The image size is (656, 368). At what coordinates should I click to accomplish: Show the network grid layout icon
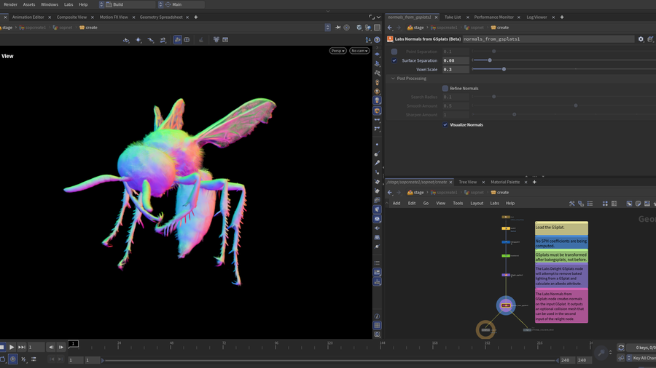click(x=605, y=204)
